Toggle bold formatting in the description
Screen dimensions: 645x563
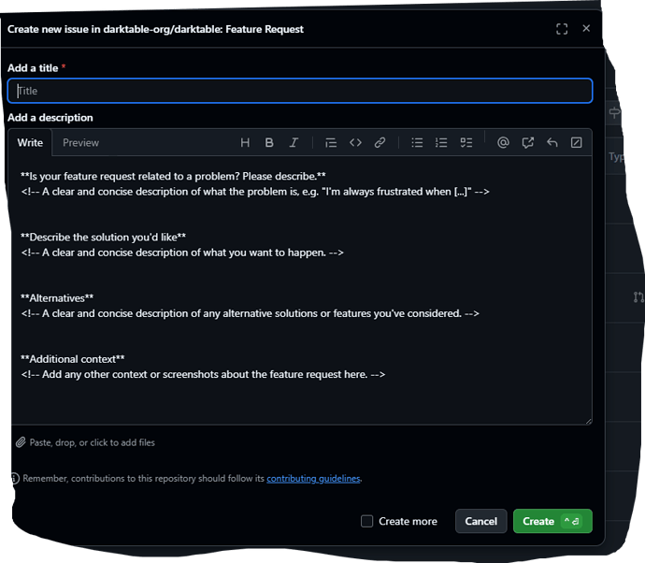269,143
